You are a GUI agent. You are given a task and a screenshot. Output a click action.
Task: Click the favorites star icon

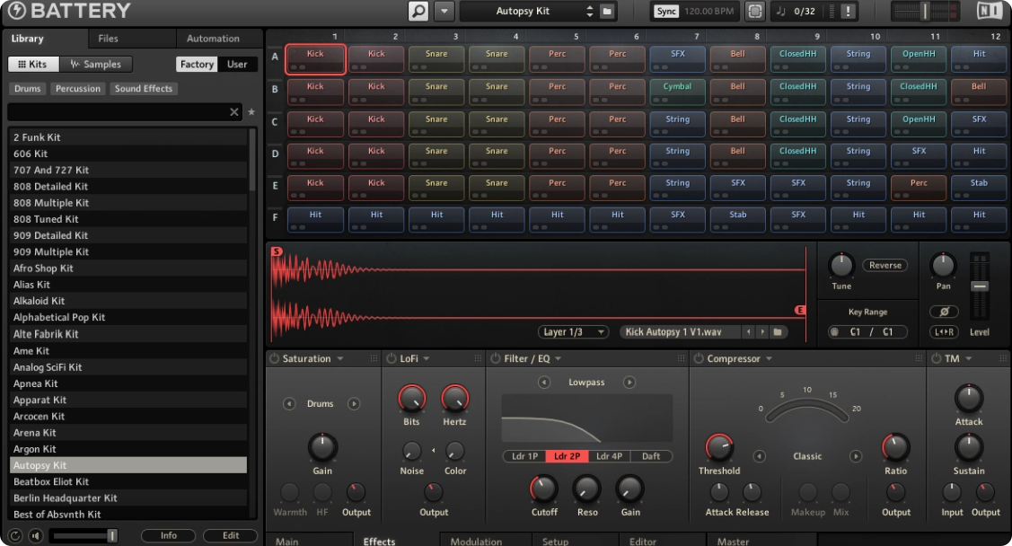pos(251,112)
